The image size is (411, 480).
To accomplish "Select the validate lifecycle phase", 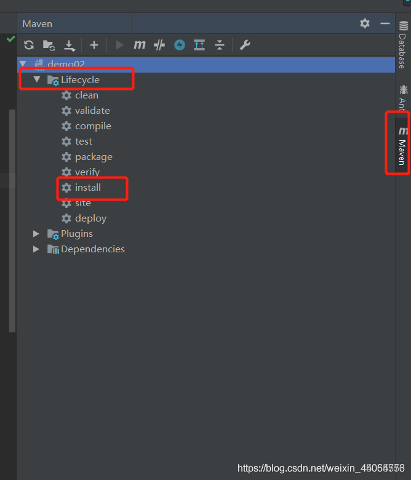I will click(x=92, y=111).
